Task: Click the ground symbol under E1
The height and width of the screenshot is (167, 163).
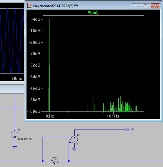Action: (x=74, y=149)
